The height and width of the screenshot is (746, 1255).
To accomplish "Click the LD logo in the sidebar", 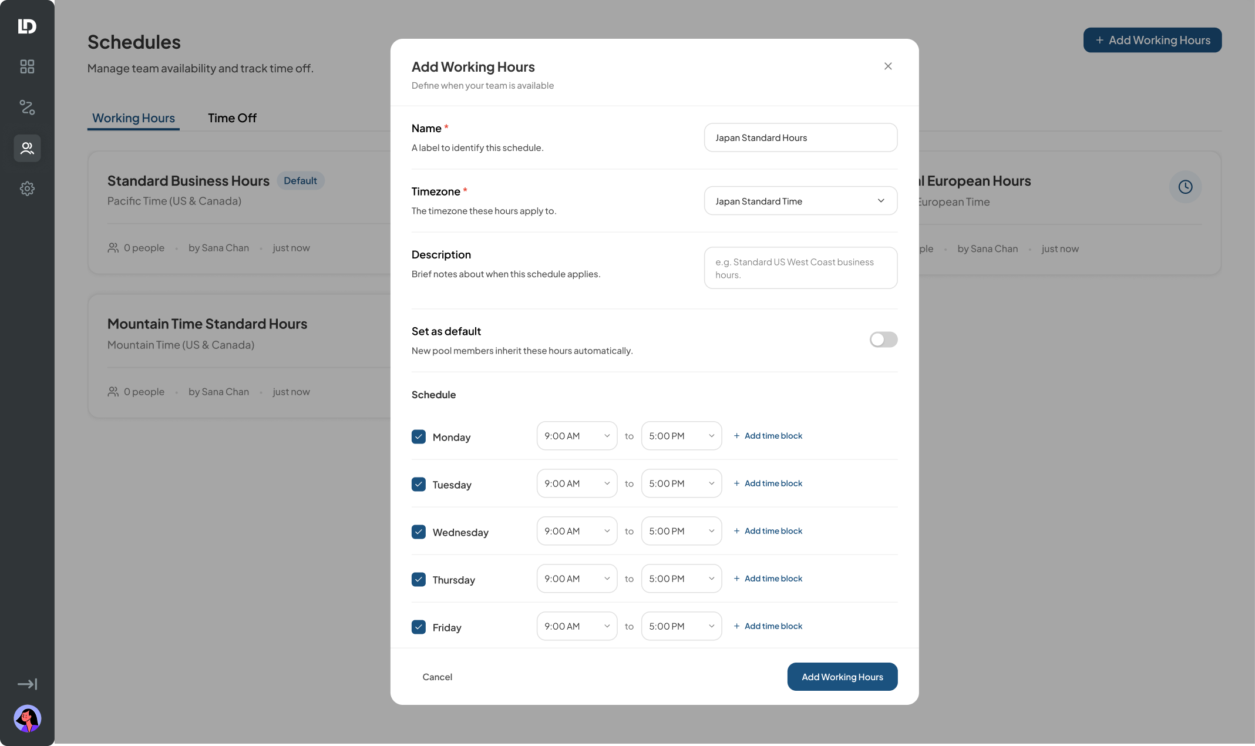I will (x=27, y=26).
